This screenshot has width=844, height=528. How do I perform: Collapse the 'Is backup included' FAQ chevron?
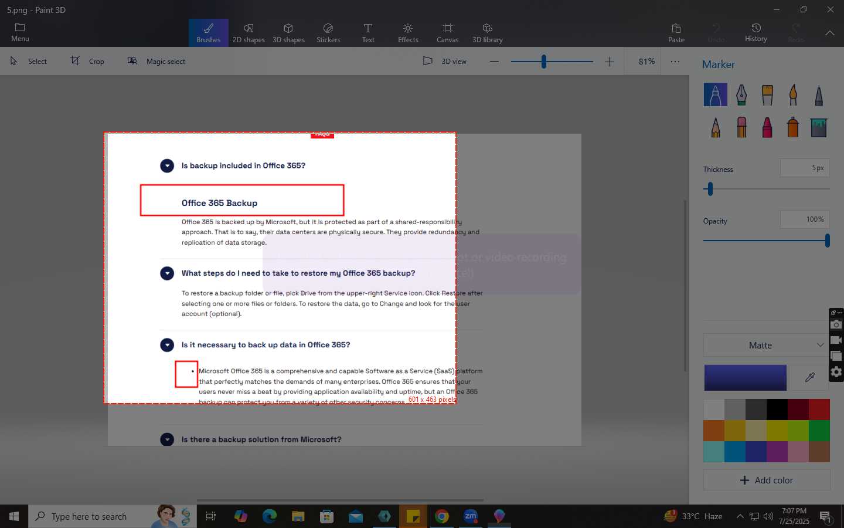click(167, 166)
